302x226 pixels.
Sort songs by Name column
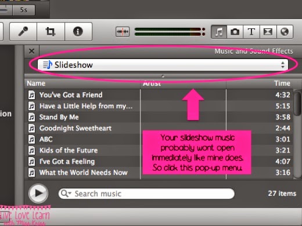click(83, 83)
